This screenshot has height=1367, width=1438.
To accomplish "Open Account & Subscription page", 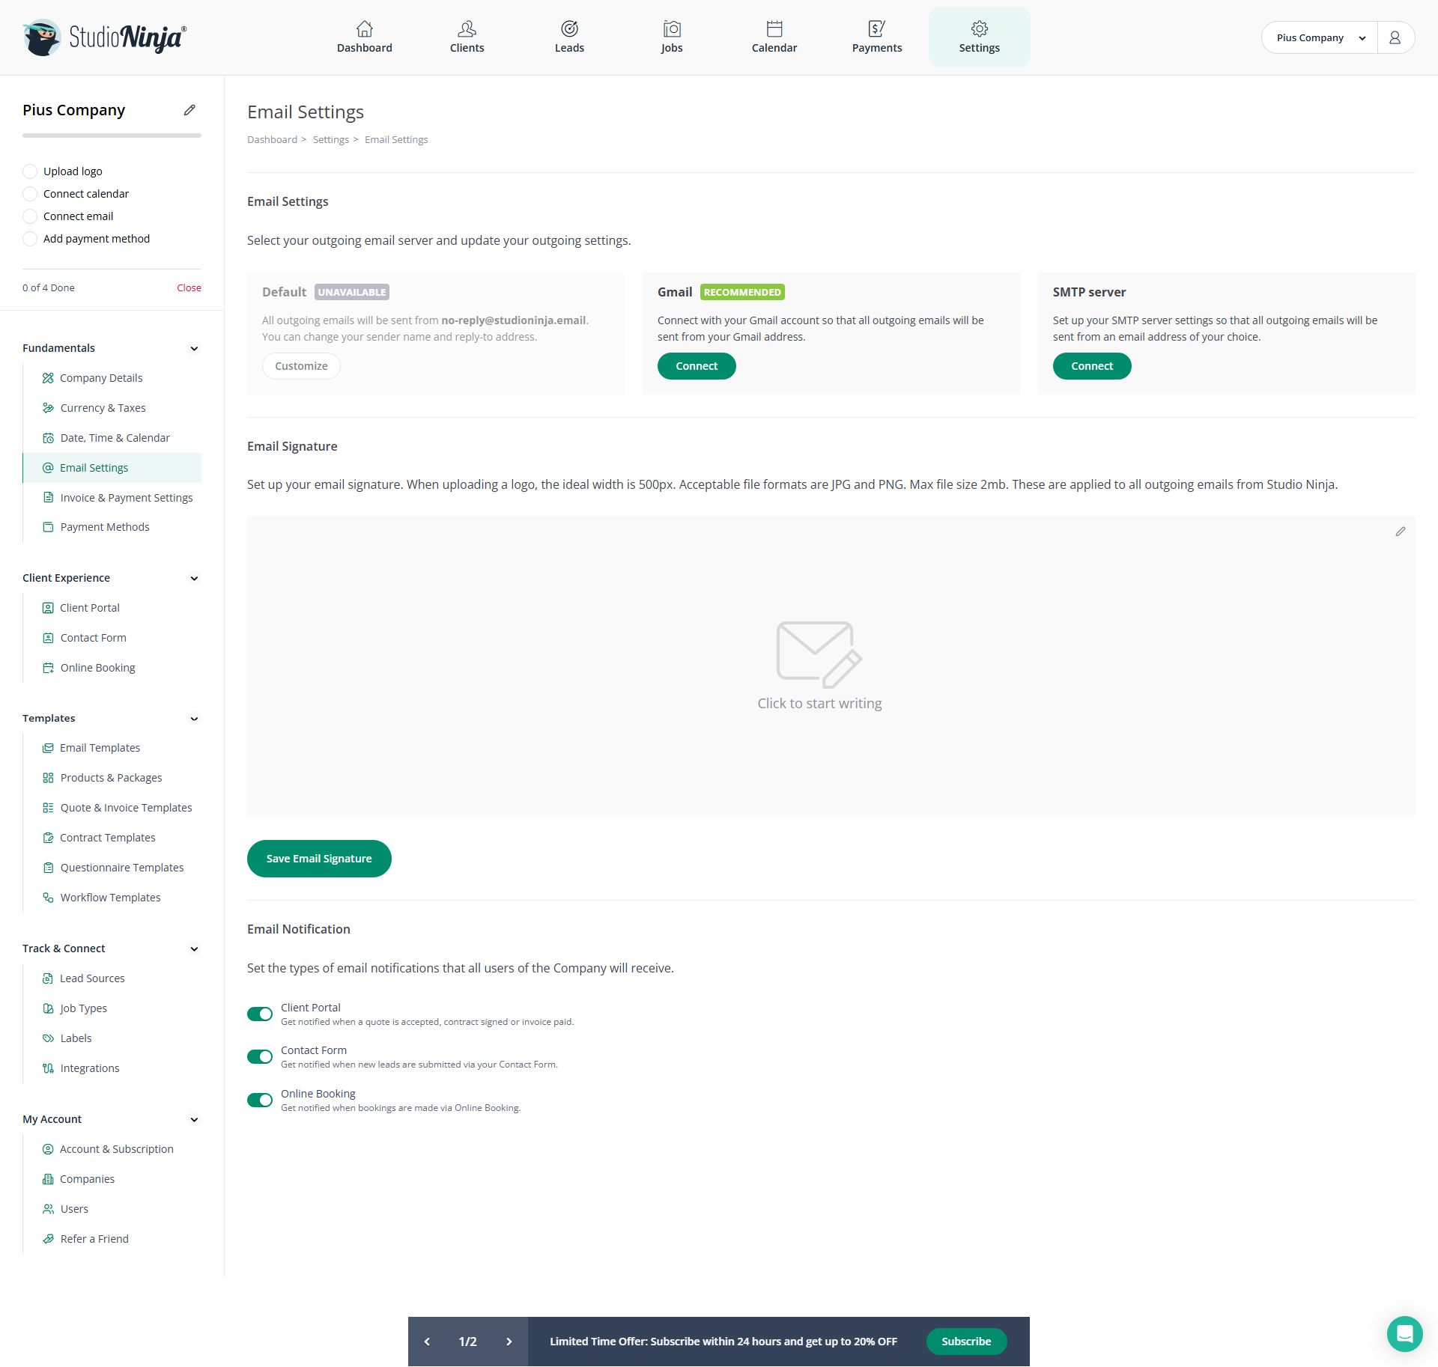I will 117,1149.
